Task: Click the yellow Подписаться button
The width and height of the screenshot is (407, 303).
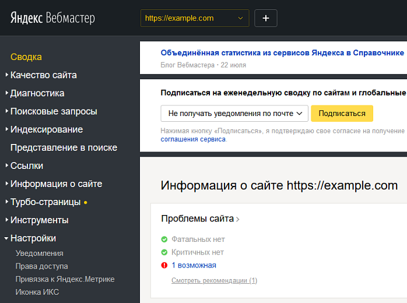Action: click(342, 114)
